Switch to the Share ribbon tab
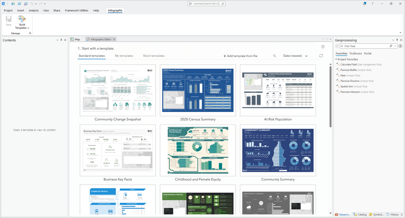 (57, 10)
